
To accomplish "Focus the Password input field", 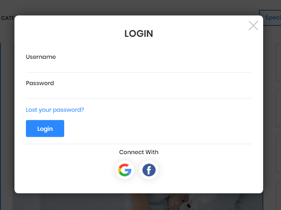I will coord(139,93).
